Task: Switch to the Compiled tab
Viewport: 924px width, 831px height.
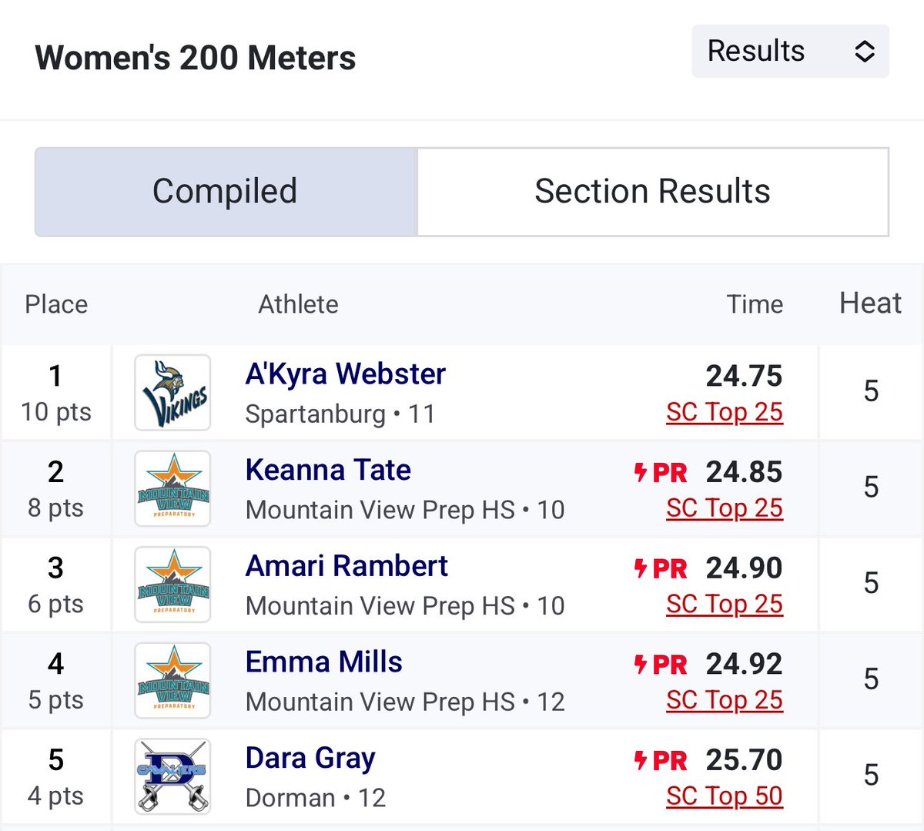Action: pos(226,192)
